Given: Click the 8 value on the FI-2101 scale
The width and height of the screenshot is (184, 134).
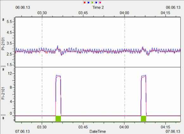Looking at the screenshot, I should point(11,87).
